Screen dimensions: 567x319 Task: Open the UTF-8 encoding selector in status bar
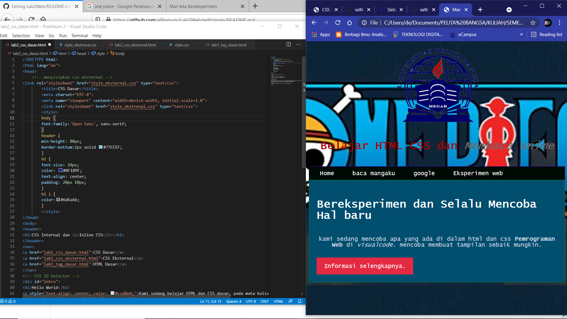[x=251, y=301]
